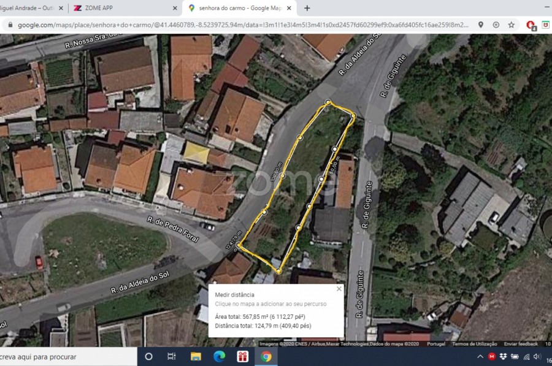
Task: Click the Chrome icon in the taskbar
Action: pyautogui.click(x=266, y=357)
